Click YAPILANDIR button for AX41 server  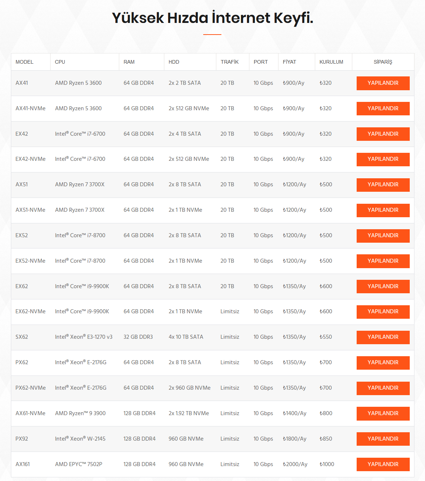[x=383, y=83]
